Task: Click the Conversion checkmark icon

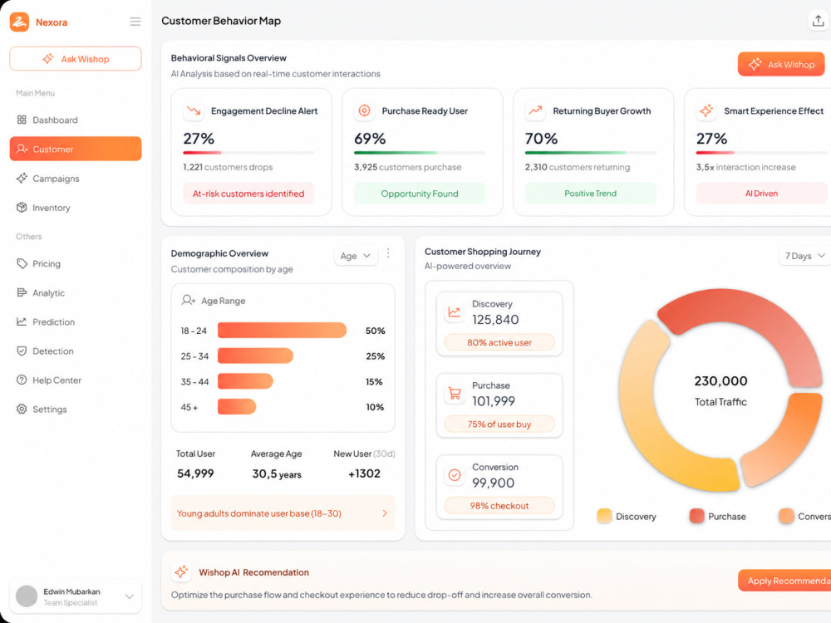Action: pos(455,475)
